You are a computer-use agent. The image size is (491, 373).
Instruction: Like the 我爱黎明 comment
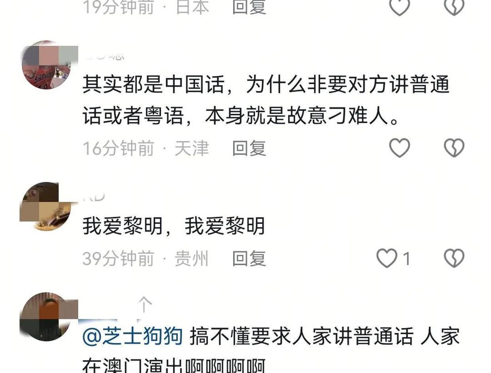pos(386,259)
